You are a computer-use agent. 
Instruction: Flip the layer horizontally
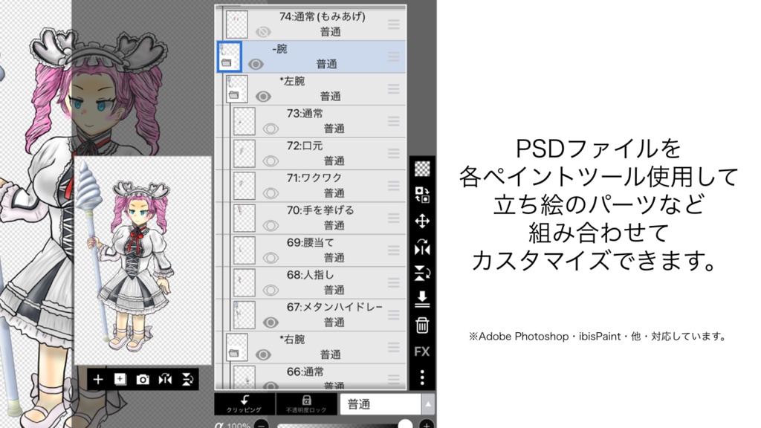point(421,247)
